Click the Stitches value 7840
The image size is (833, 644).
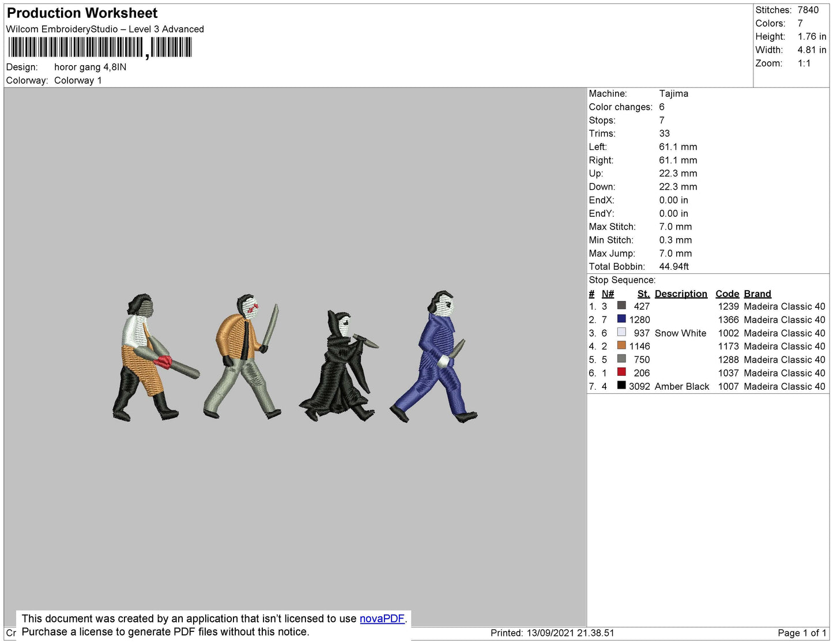[808, 10]
